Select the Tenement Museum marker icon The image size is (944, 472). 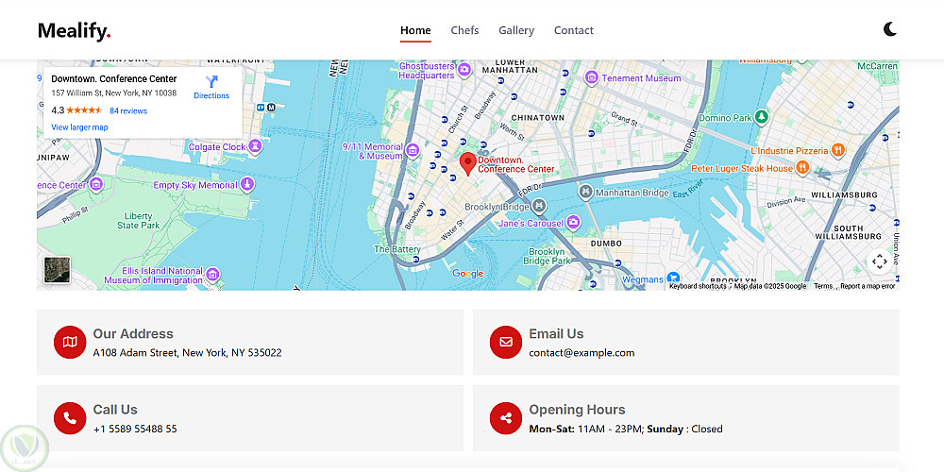pos(591,77)
